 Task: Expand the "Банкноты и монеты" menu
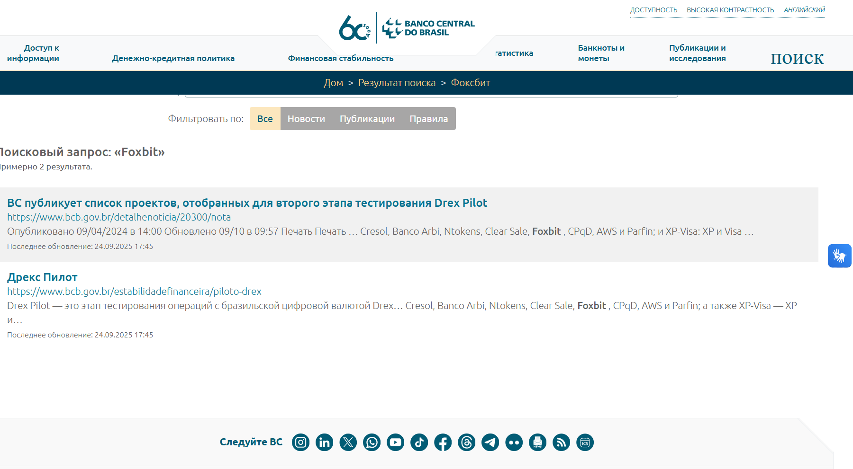[x=601, y=53]
